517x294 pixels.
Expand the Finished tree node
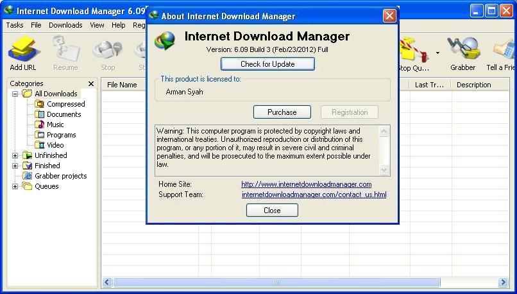[15, 166]
